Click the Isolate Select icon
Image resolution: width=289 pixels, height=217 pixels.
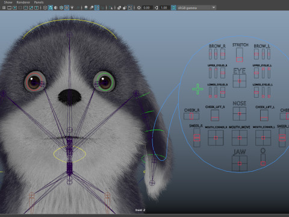tap(111, 8)
